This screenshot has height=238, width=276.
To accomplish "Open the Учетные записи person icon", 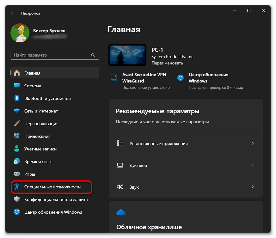I will pos(17,149).
